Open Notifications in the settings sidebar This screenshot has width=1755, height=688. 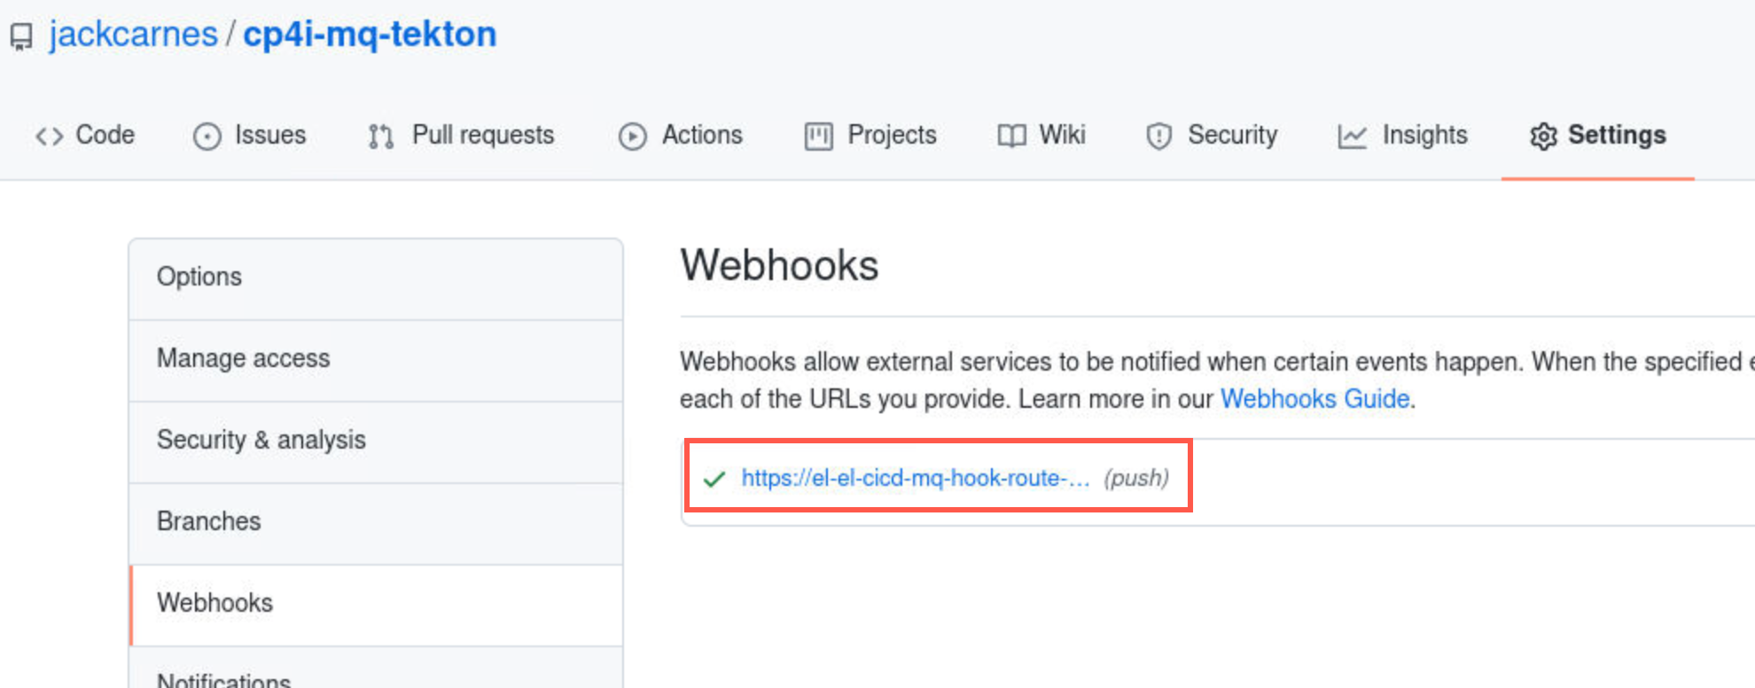coord(376,668)
